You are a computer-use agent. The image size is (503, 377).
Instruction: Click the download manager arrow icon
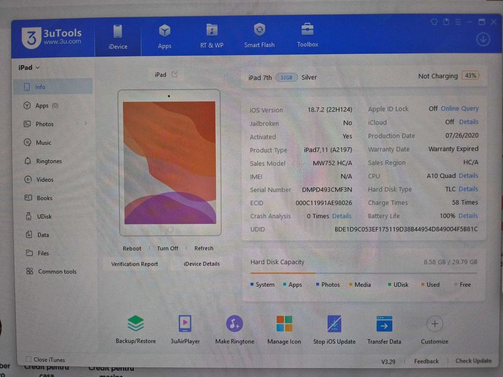tap(483, 39)
